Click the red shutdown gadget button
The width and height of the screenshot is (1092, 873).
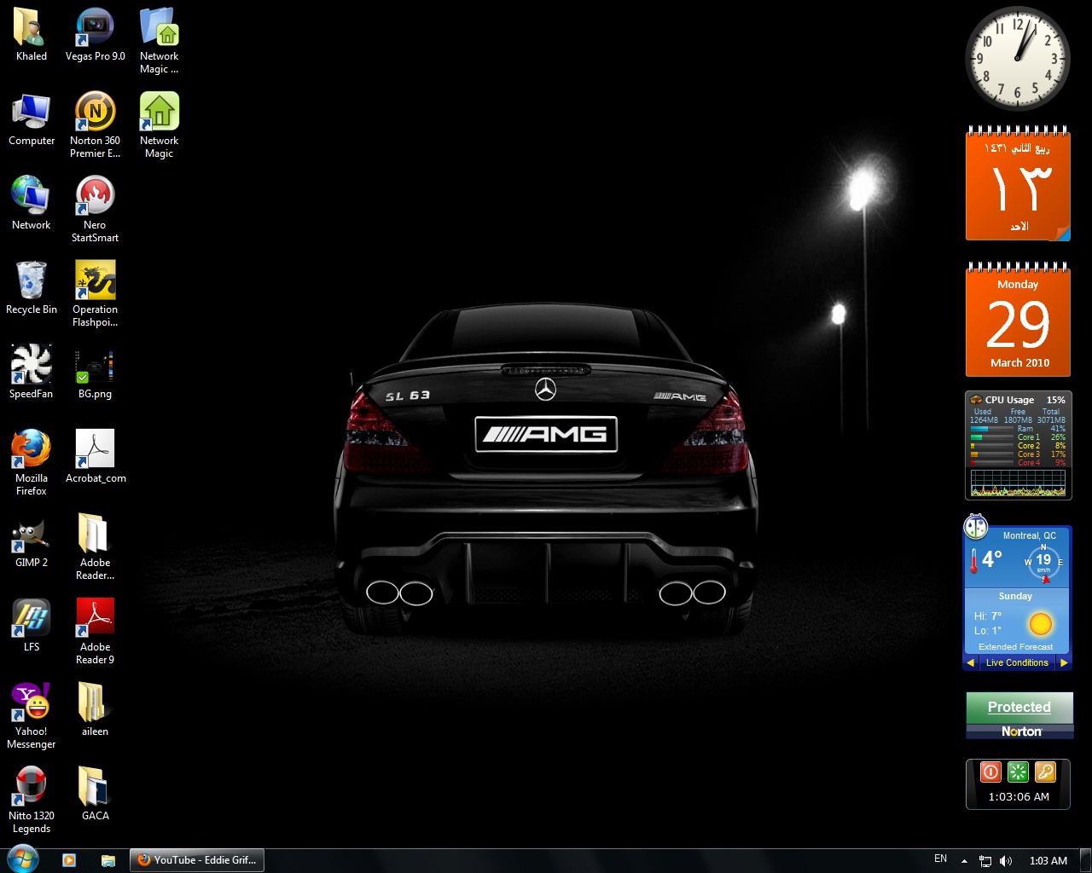990,772
